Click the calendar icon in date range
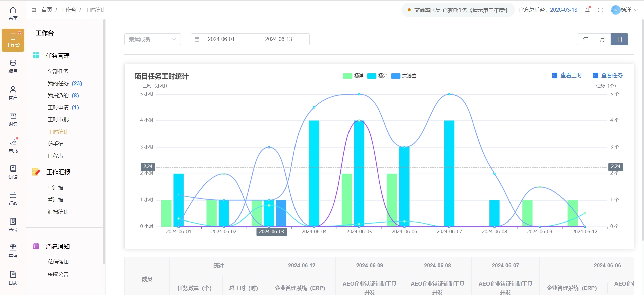The width and height of the screenshot is (644, 295). click(x=197, y=39)
